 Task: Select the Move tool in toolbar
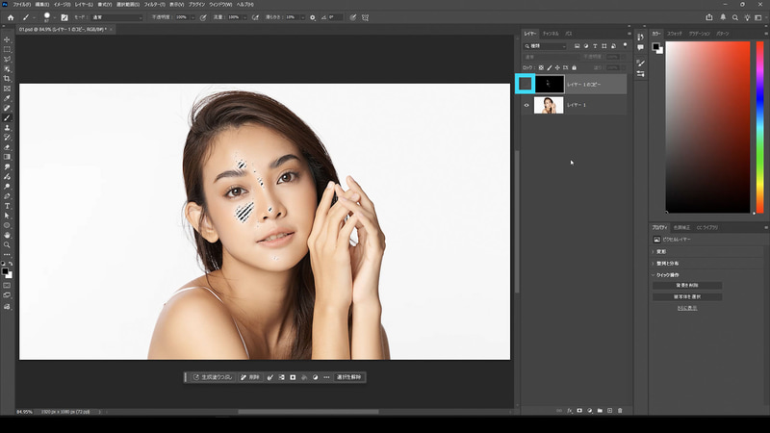(x=8, y=39)
